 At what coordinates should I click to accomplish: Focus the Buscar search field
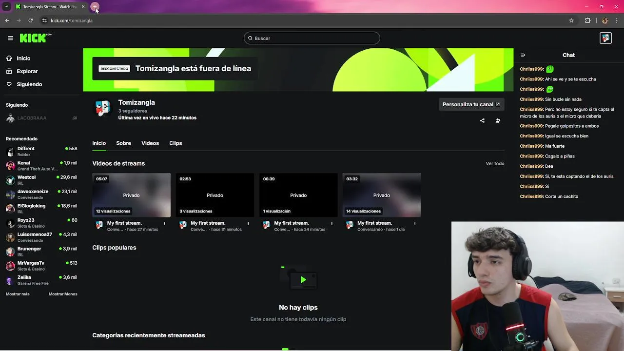point(312,38)
